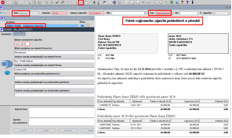Click the Období field 01/15
The image size is (232, 138).
click(59, 13)
